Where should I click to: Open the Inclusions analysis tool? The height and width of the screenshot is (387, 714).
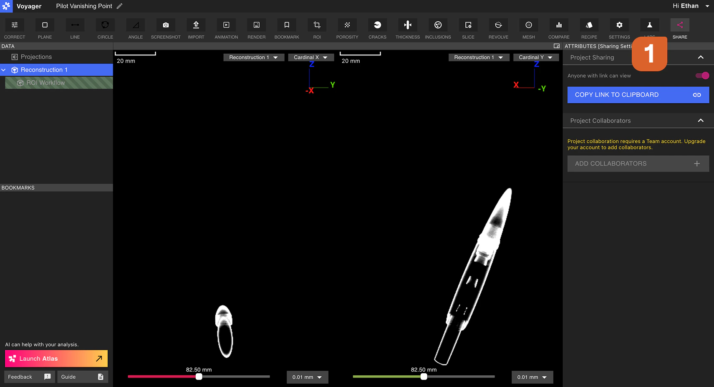pyautogui.click(x=437, y=27)
